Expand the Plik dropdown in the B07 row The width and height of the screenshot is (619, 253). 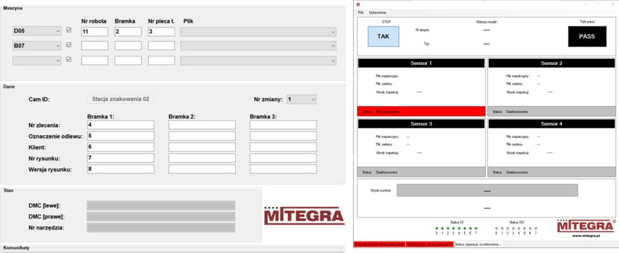(x=258, y=46)
